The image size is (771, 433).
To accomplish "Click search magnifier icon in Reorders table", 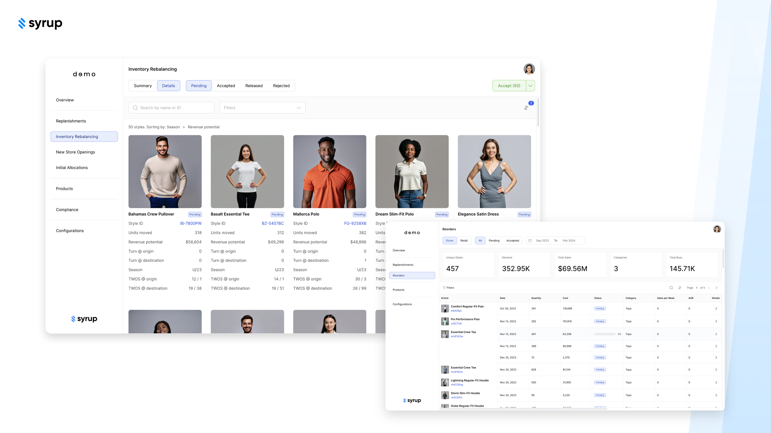I will click(x=671, y=288).
